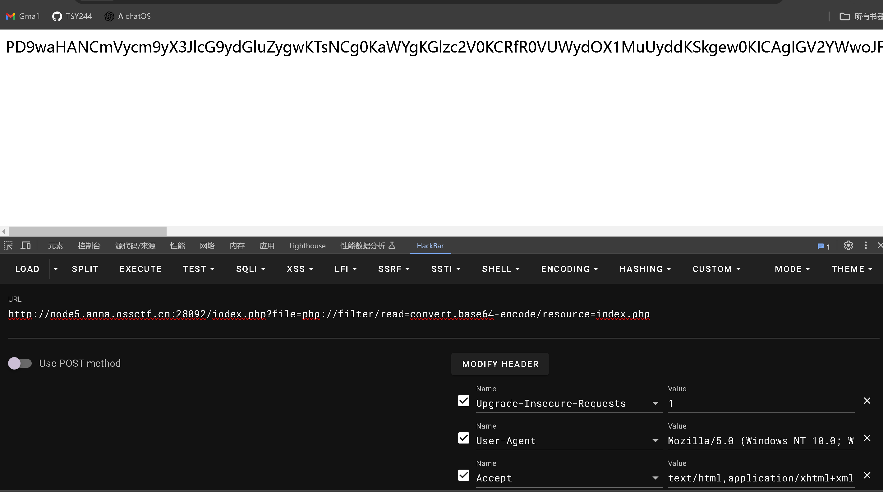Remove the User-Agent header row

click(x=867, y=438)
